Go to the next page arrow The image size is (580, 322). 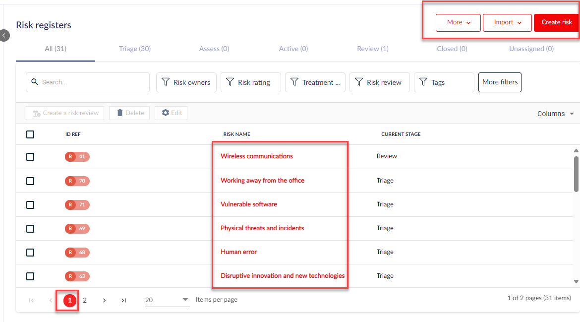click(x=104, y=300)
